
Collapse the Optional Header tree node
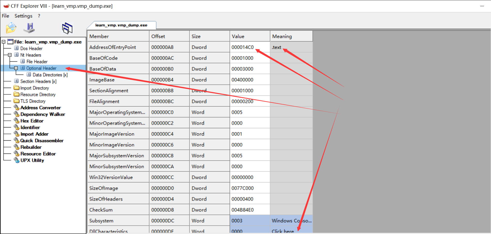click(x=16, y=68)
